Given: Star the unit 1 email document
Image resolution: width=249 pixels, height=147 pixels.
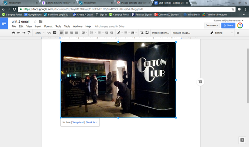Looking at the screenshot, I should click(35, 21).
